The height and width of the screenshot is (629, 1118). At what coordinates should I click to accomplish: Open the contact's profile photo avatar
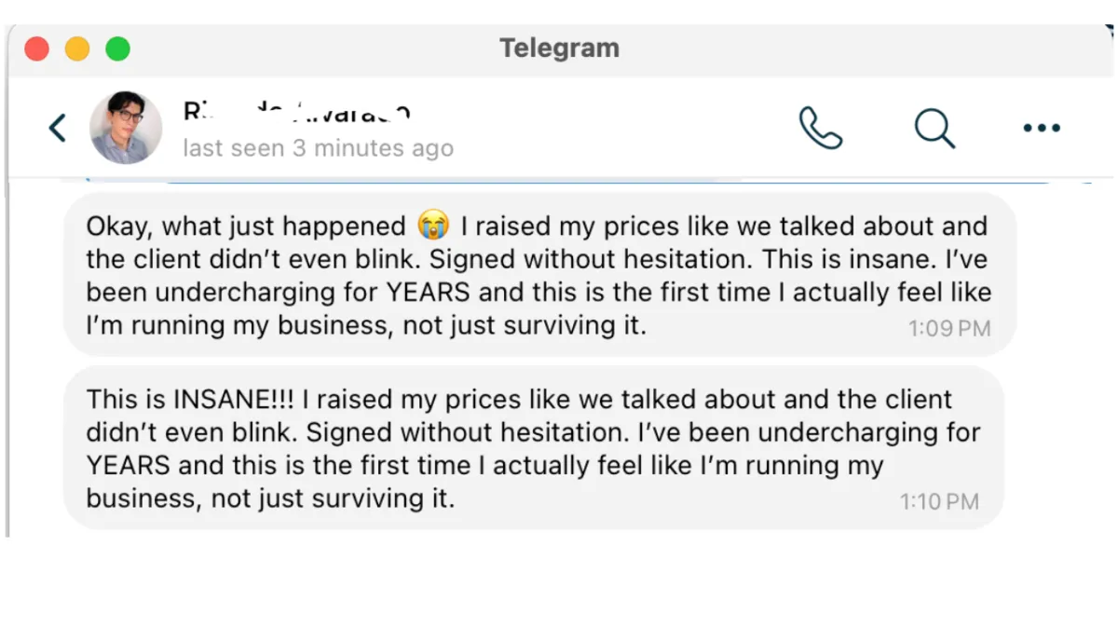[126, 128]
